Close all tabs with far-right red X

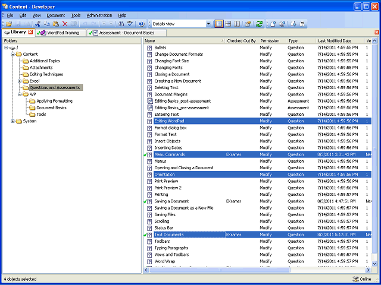coord(377,32)
